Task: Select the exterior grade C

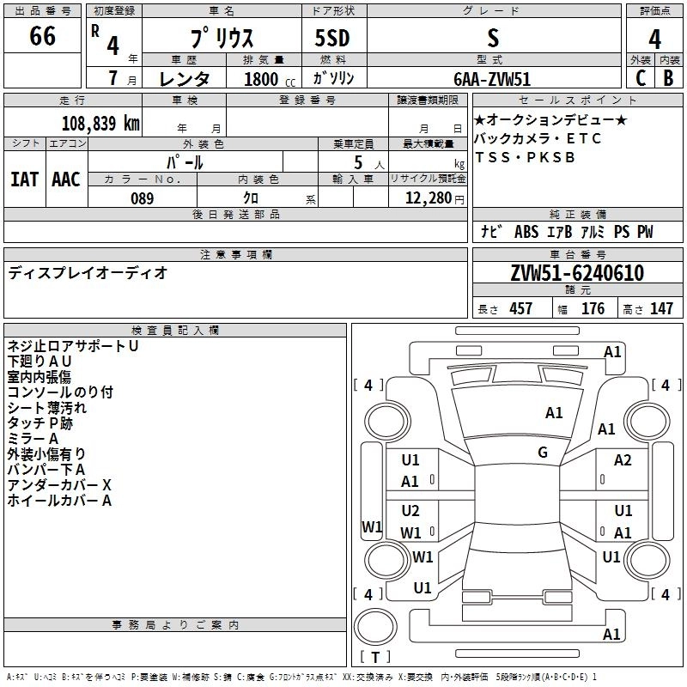Action: [x=641, y=77]
